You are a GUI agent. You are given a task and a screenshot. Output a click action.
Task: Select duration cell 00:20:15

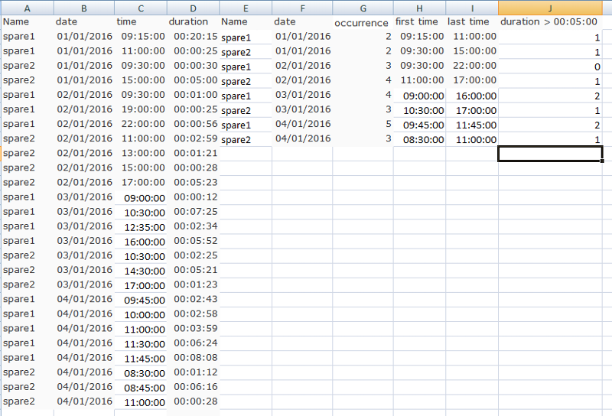point(194,37)
